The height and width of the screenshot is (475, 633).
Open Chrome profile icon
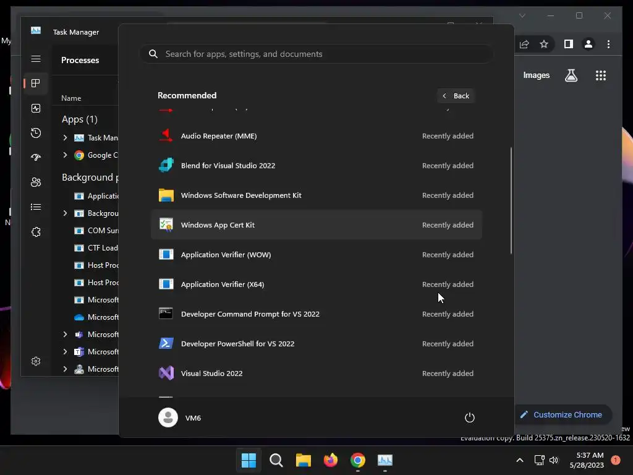[x=588, y=44]
